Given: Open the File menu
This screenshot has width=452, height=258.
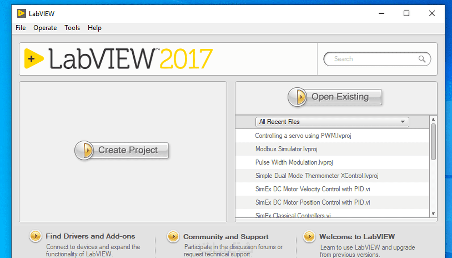Looking at the screenshot, I should click(x=21, y=28).
